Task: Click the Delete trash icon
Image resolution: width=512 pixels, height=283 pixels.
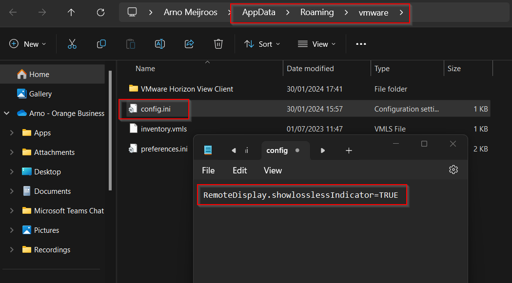Action: [x=218, y=44]
